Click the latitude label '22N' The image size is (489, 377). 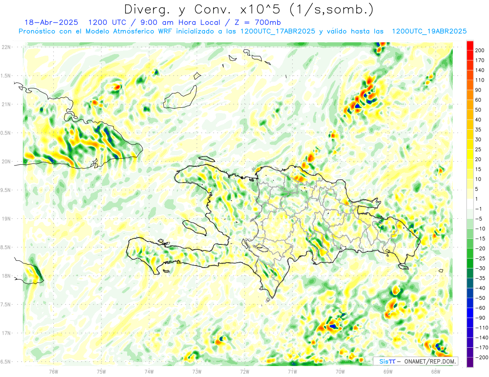6,47
